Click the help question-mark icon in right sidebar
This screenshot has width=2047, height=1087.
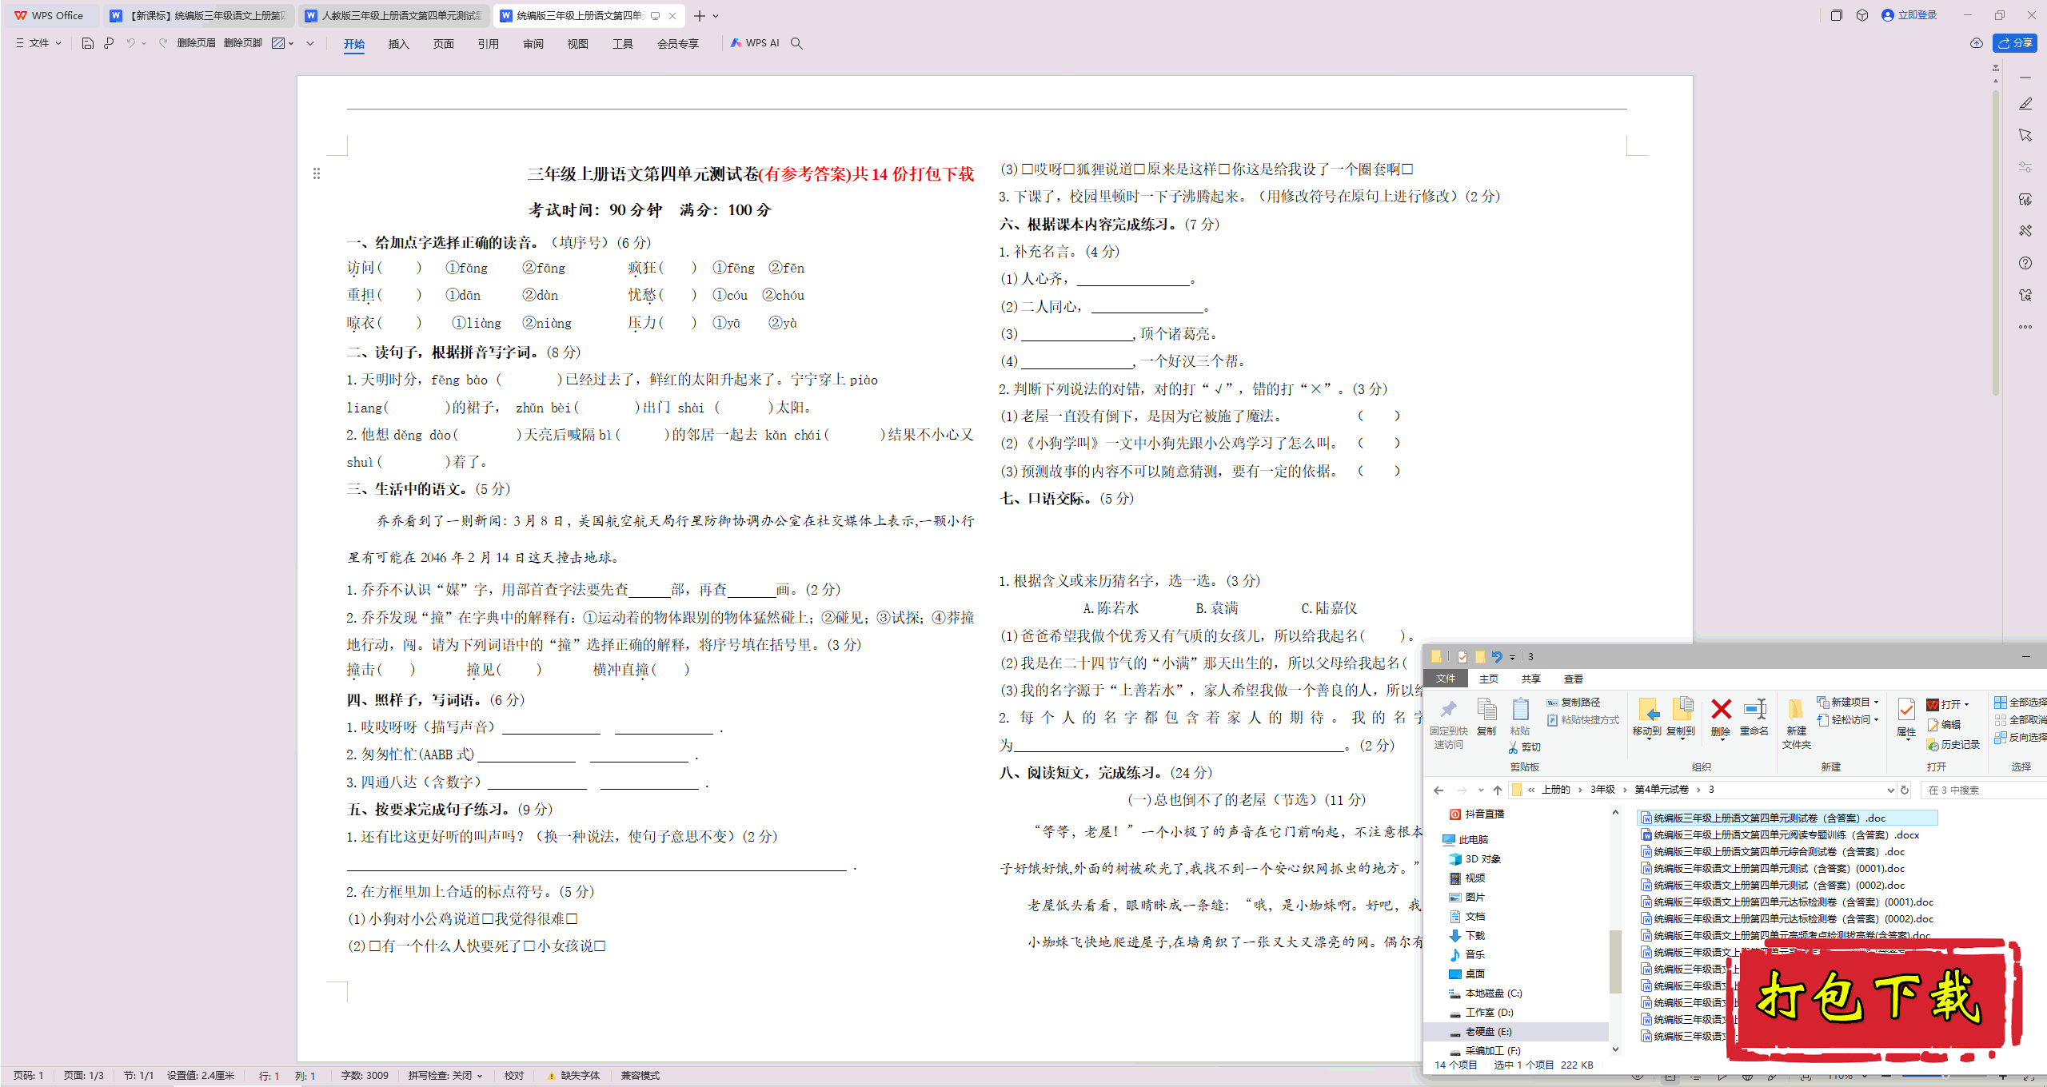2025,263
